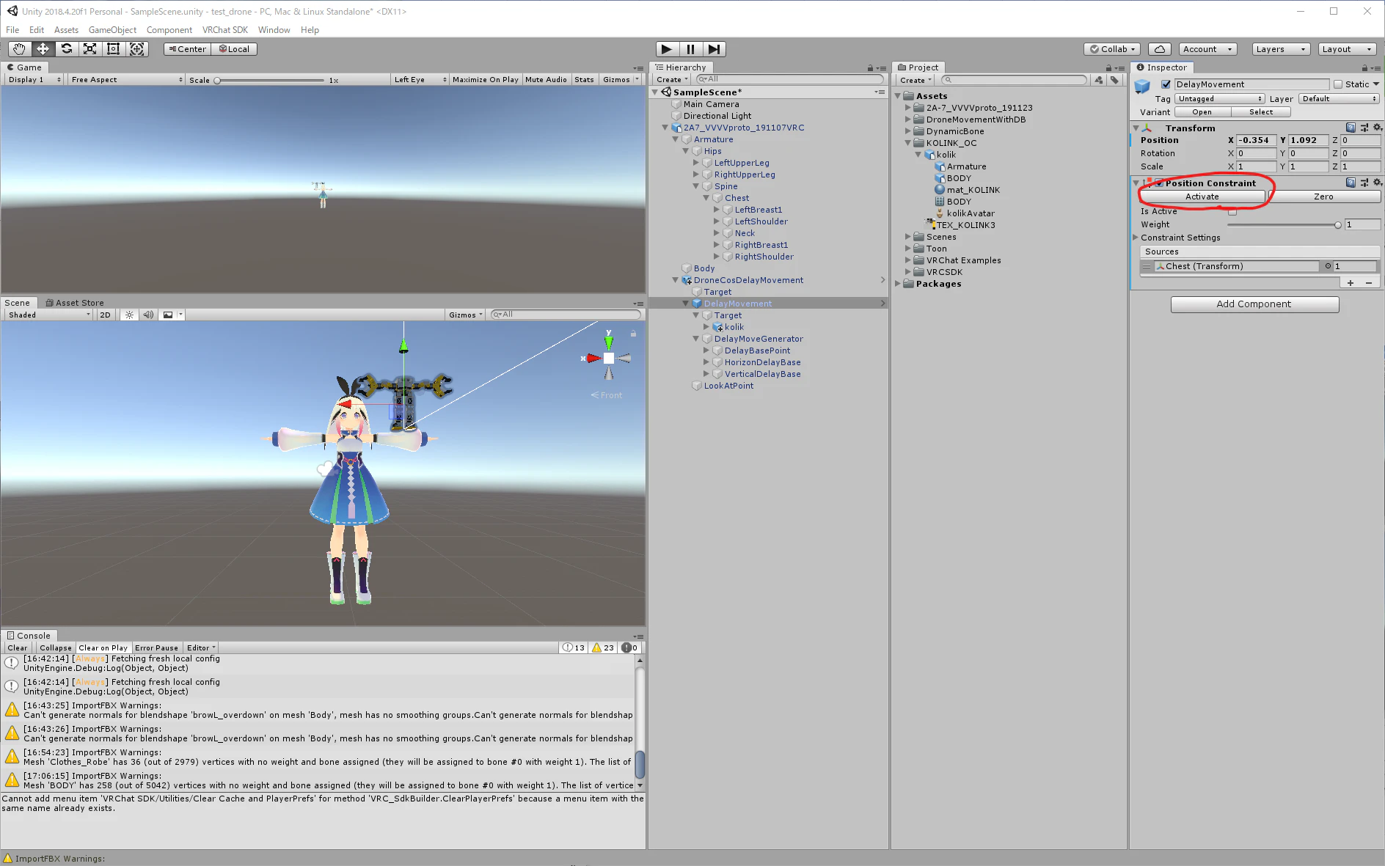
Task: Open the Display 1 dropdown
Action: pyautogui.click(x=34, y=79)
